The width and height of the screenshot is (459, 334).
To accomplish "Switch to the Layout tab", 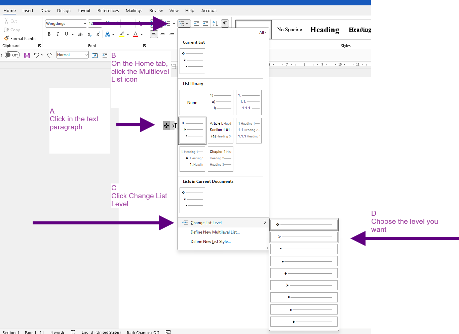I will pos(84,10).
